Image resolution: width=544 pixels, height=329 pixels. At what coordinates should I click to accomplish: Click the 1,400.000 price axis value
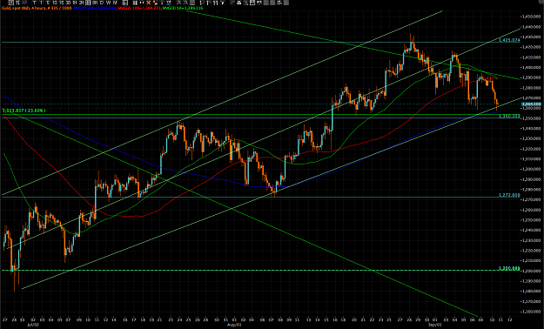click(532, 67)
